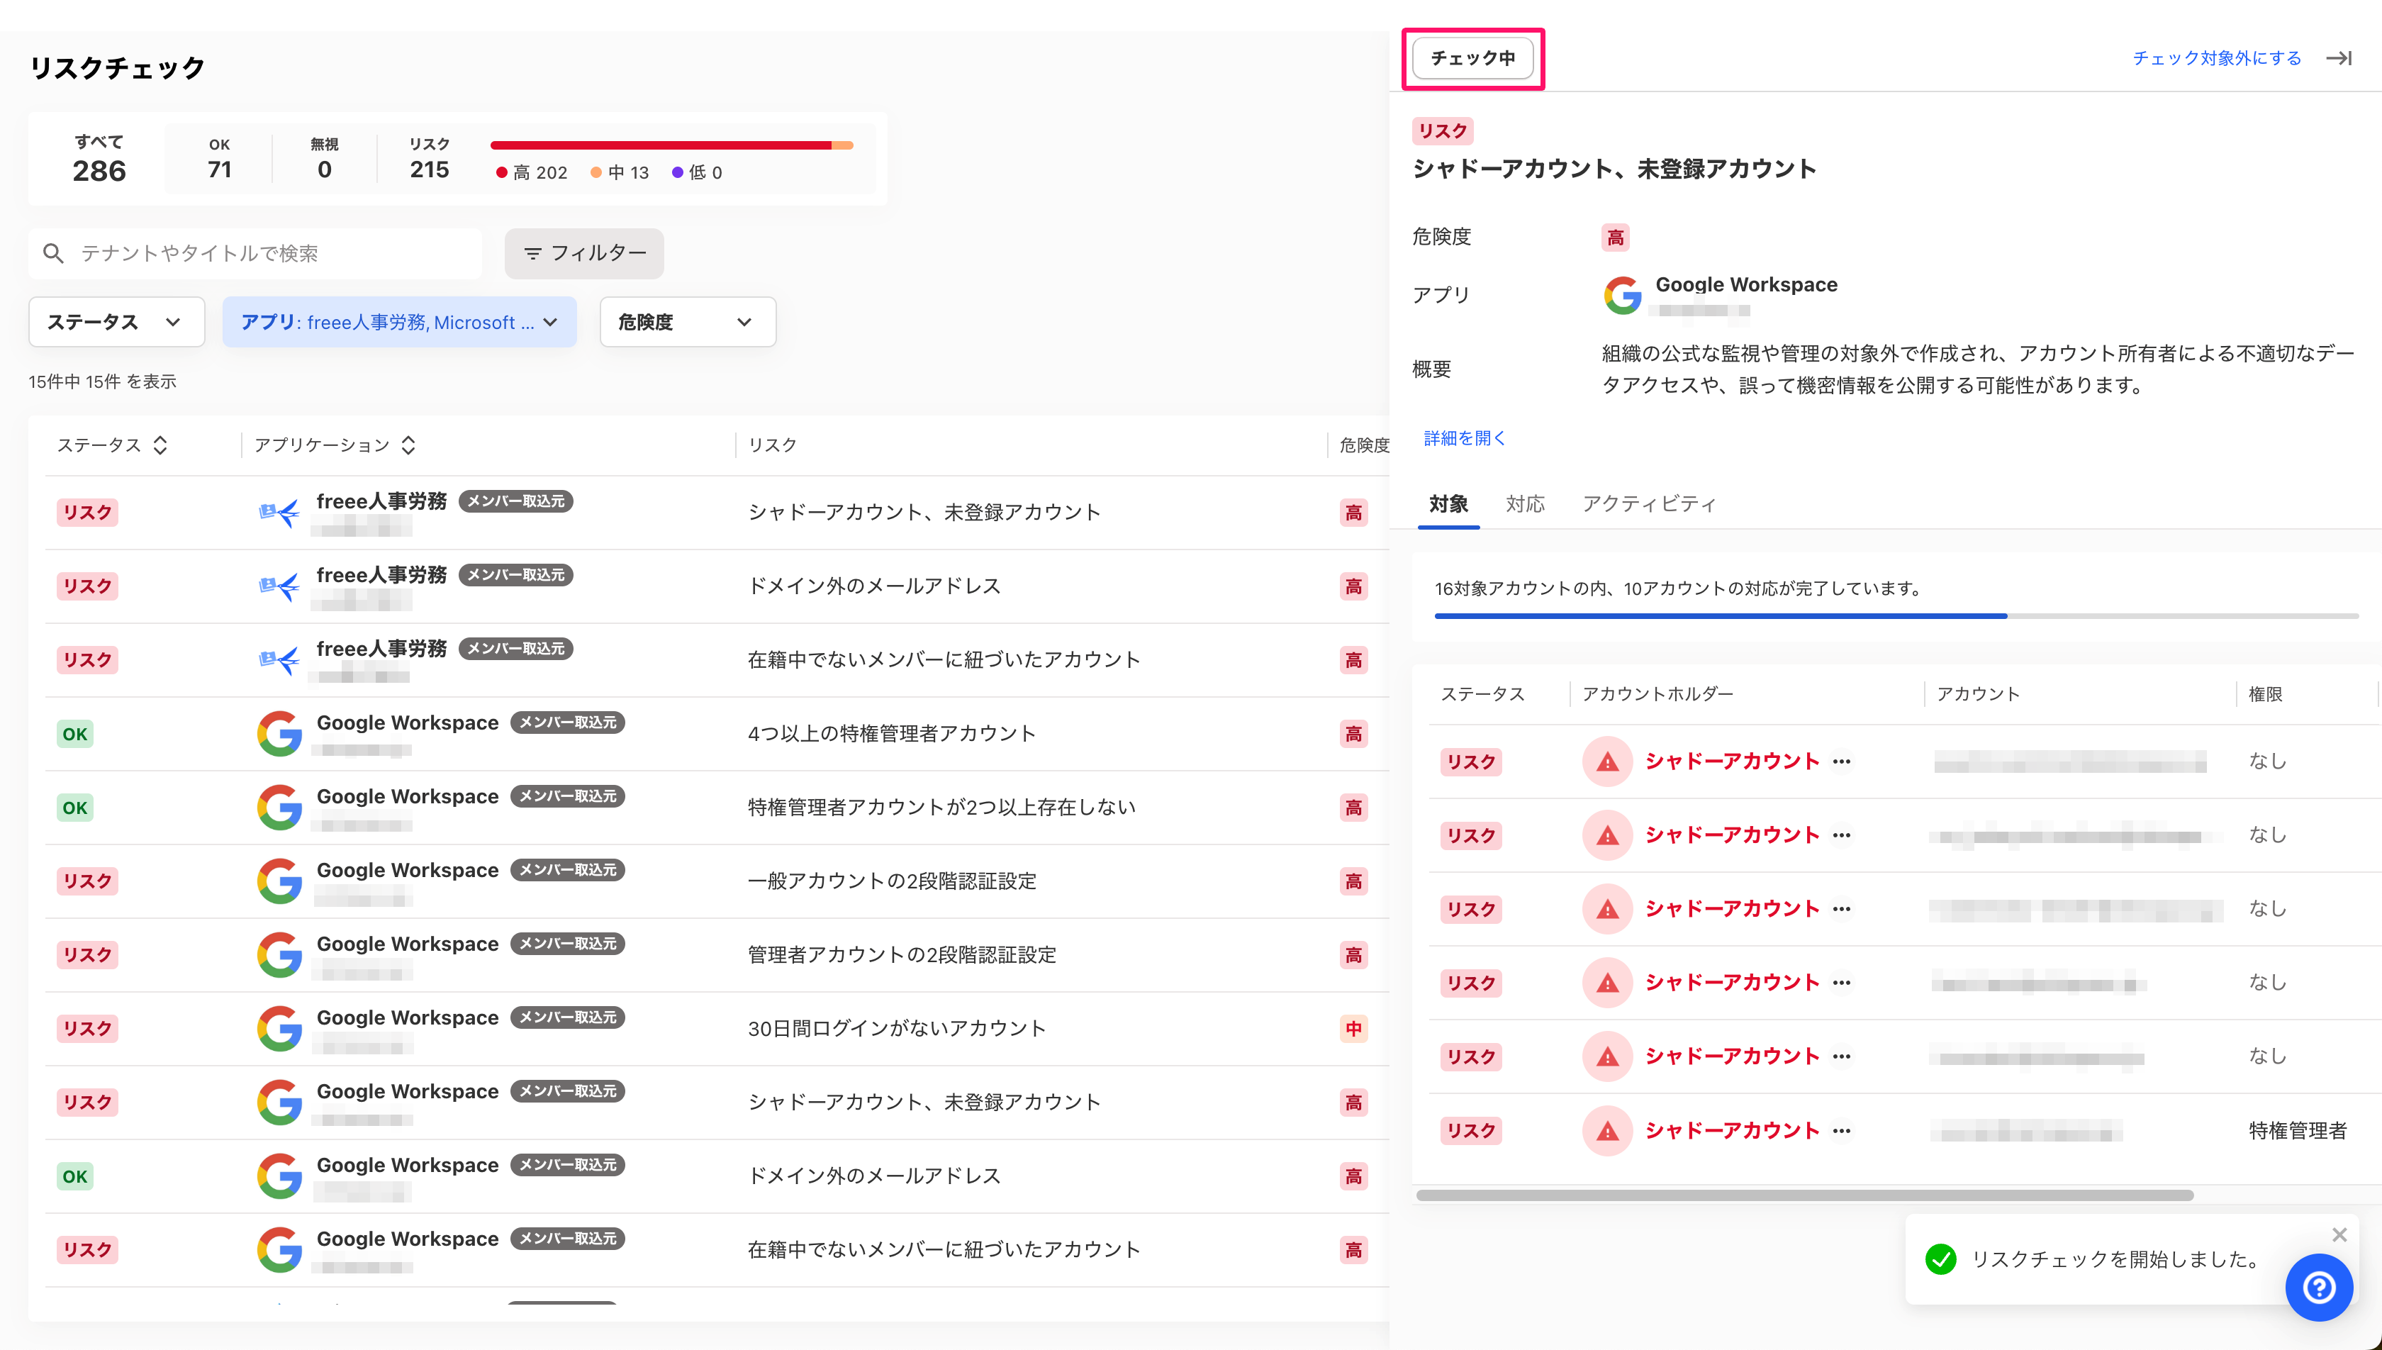Screen dimensions: 2382x1350
Task: Close the risk check started toast
Action: click(x=2339, y=1235)
